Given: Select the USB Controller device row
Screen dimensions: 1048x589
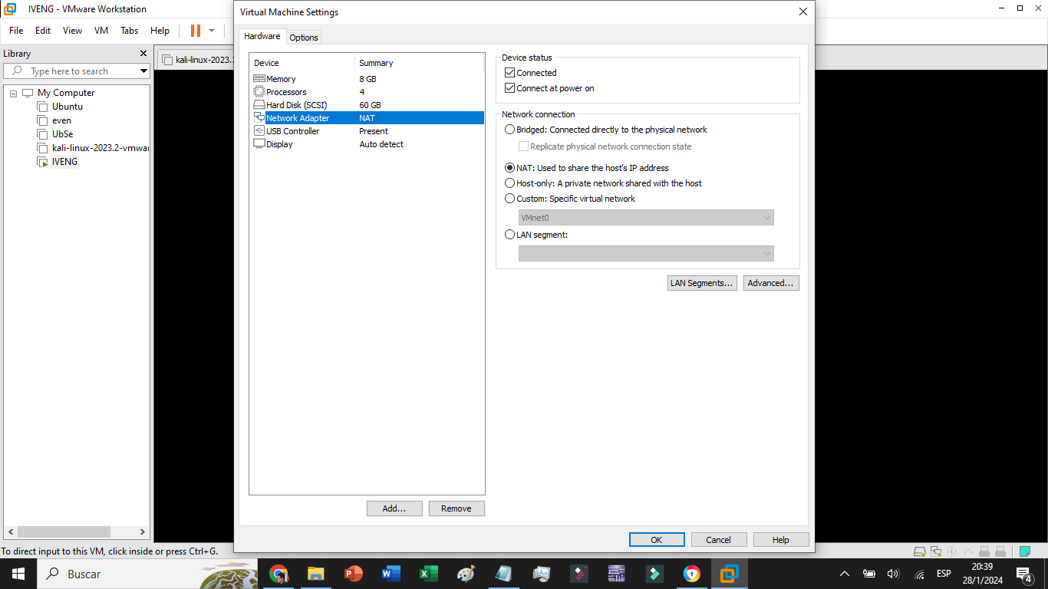Looking at the screenshot, I should click(x=367, y=131).
